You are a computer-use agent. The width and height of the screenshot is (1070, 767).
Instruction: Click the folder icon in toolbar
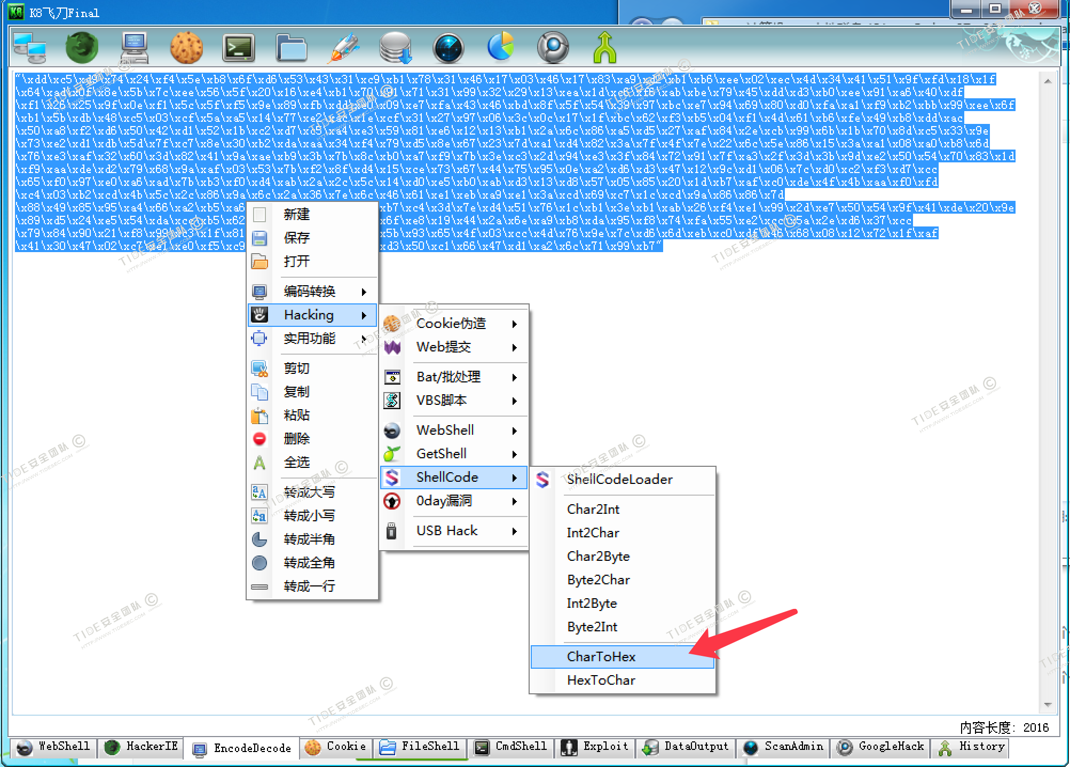[291, 48]
